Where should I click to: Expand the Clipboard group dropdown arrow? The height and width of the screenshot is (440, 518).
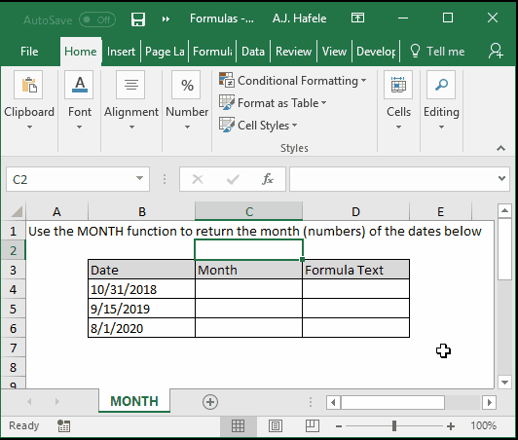point(29,127)
